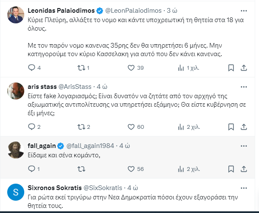
Task: Bookmark the fall_again tweet
Action: [x=231, y=169]
